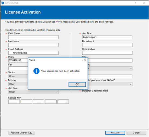The width and height of the screenshot is (149, 137).
Task: Click the Email Address field
Action: [x=33, y=53]
